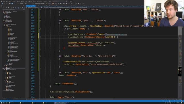Click SceneSerializer on line 194
This screenshot has height=104, width=184.
77,42
